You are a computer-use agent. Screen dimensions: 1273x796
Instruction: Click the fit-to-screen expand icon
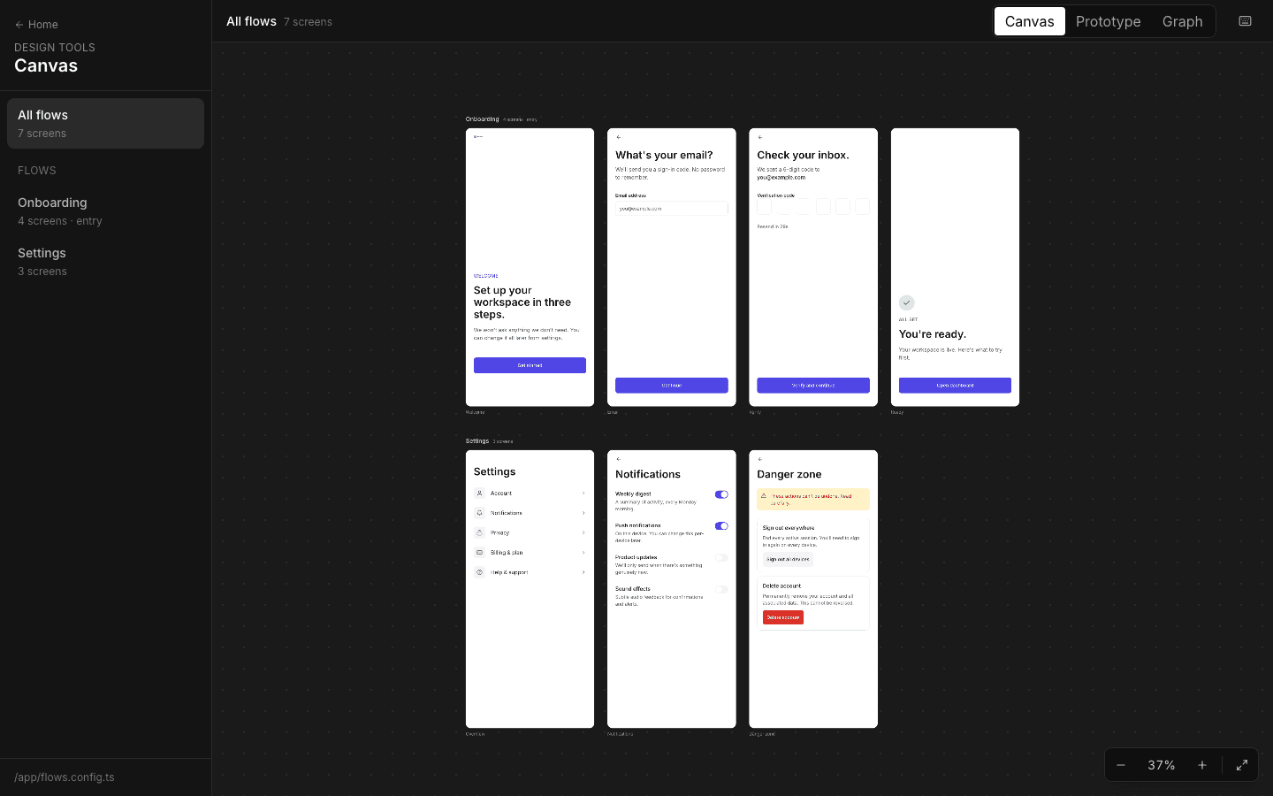pyautogui.click(x=1242, y=765)
